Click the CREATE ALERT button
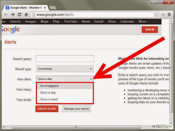 pyautogui.click(x=47, y=109)
